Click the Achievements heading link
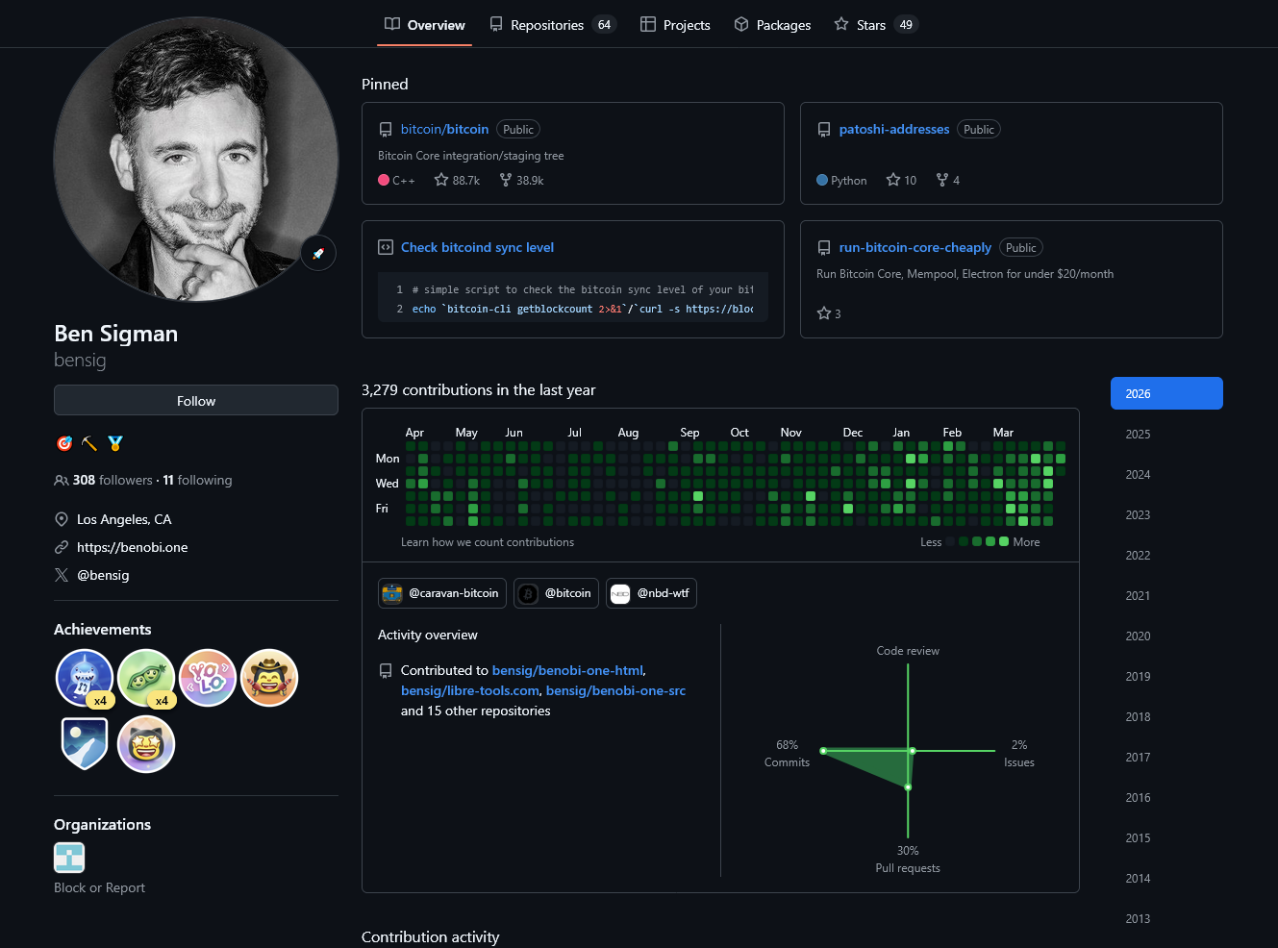 pyautogui.click(x=103, y=629)
